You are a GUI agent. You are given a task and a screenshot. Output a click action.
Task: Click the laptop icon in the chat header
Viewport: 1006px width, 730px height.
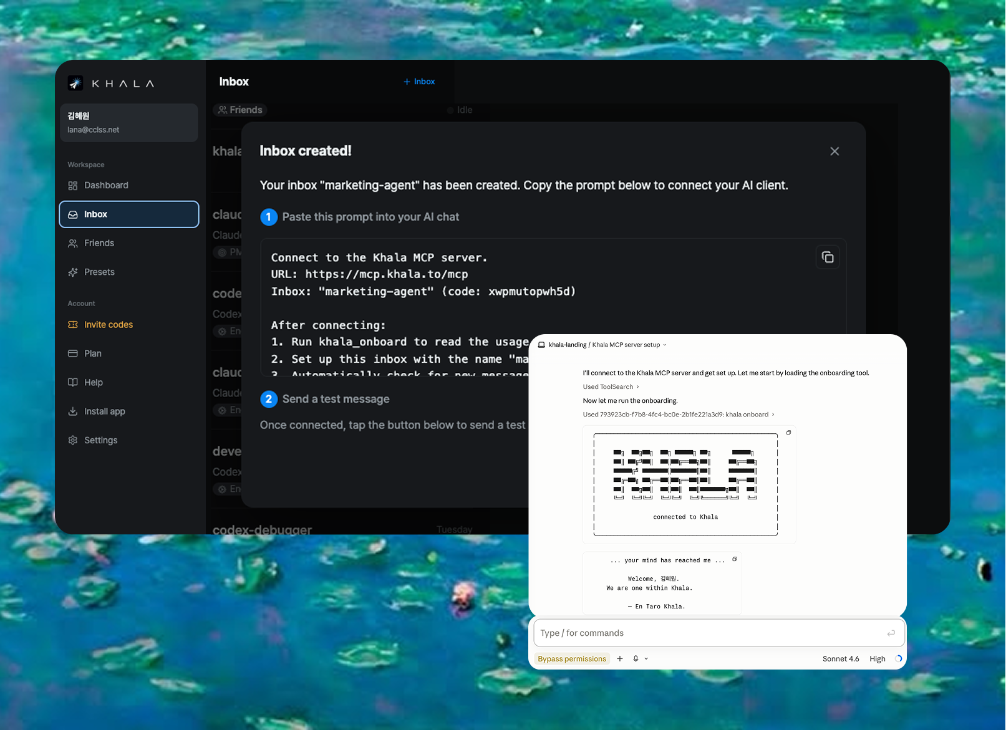(x=541, y=345)
